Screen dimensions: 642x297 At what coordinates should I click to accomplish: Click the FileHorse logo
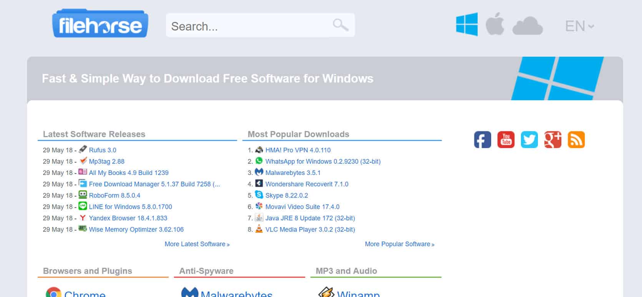click(x=100, y=24)
